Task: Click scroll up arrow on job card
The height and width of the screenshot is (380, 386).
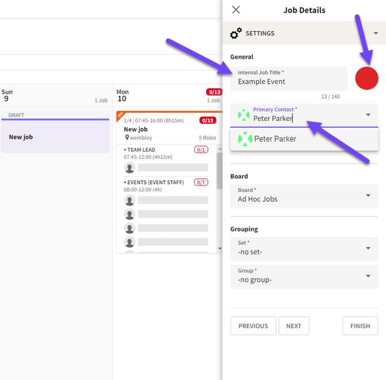Action: [220, 149]
